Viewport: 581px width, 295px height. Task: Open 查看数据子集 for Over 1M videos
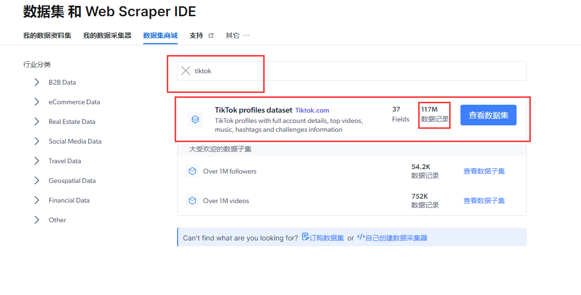pos(484,201)
